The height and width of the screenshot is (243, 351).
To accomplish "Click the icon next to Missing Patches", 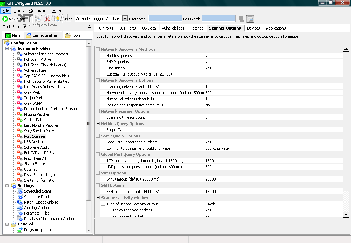I will [x=20, y=114].
